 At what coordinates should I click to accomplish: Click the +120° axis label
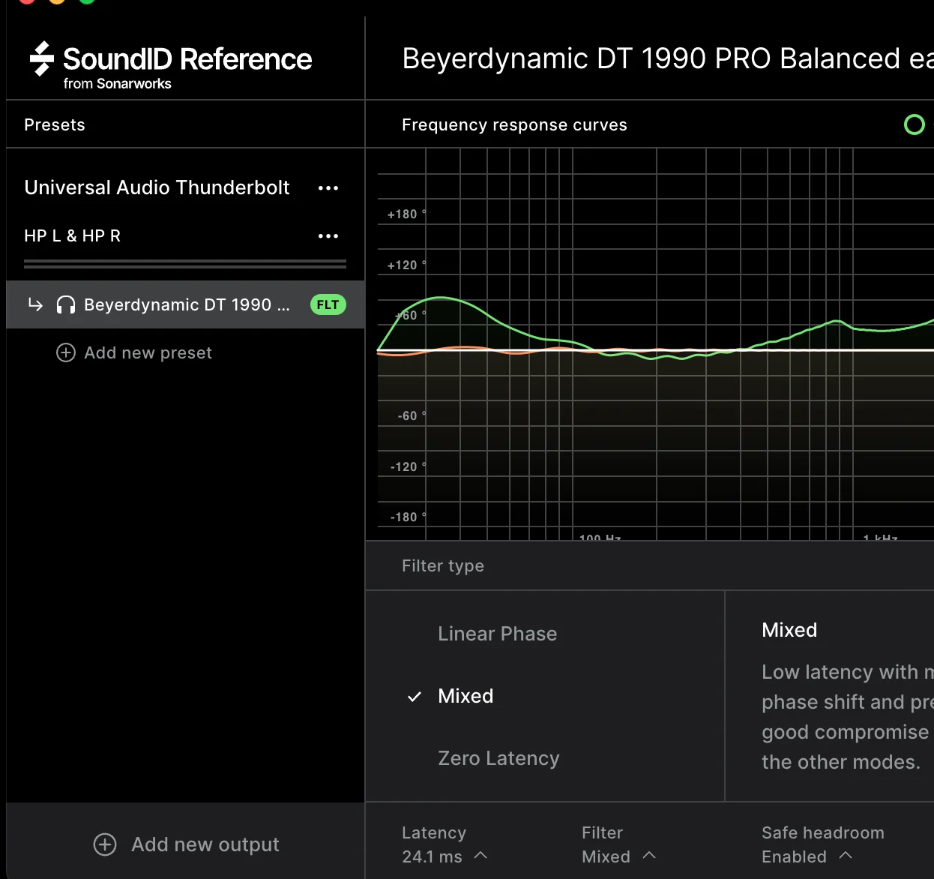406,265
